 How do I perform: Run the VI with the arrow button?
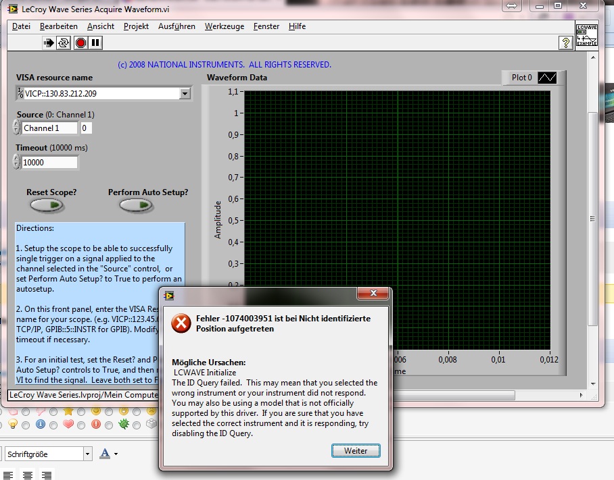click(x=49, y=43)
